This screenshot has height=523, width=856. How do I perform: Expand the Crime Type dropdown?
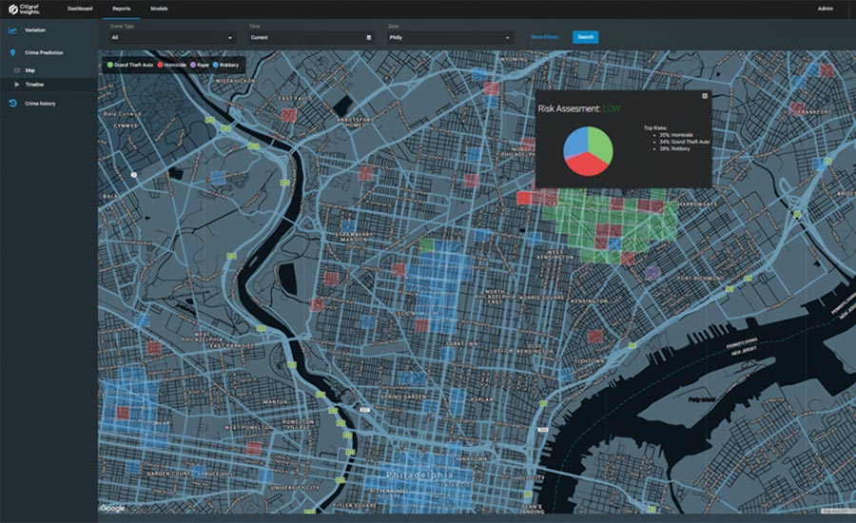tap(171, 37)
